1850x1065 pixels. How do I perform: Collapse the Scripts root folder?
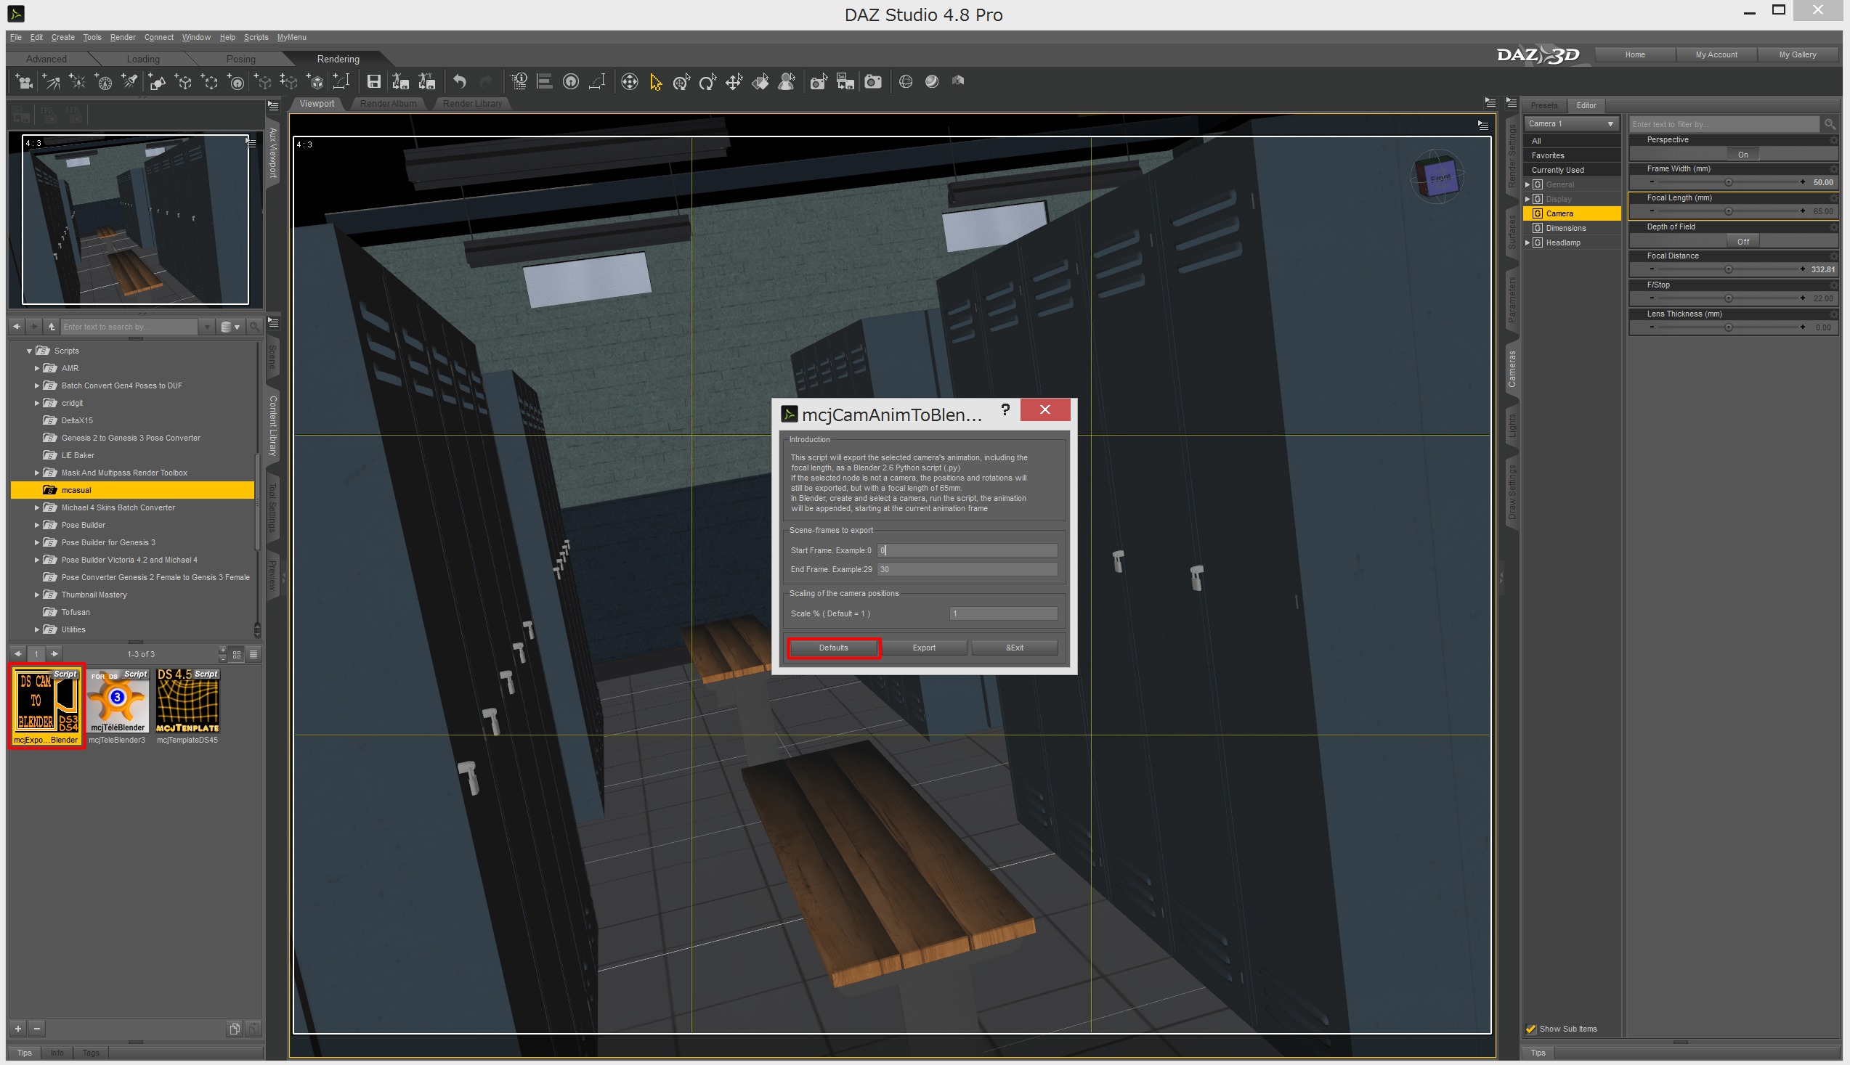29,351
